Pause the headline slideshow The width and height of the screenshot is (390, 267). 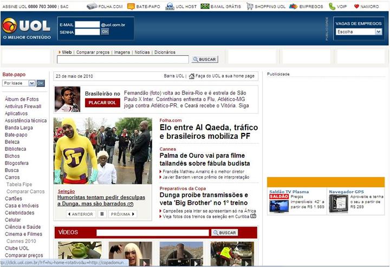[102, 214]
